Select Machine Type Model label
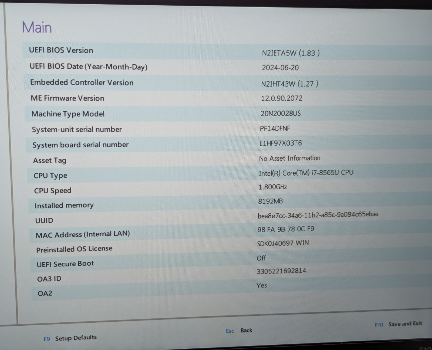 tap(68, 114)
